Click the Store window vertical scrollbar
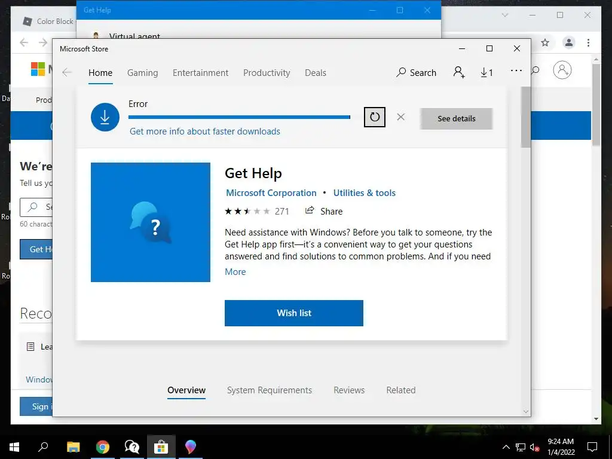The width and height of the screenshot is (612, 459). (526, 117)
